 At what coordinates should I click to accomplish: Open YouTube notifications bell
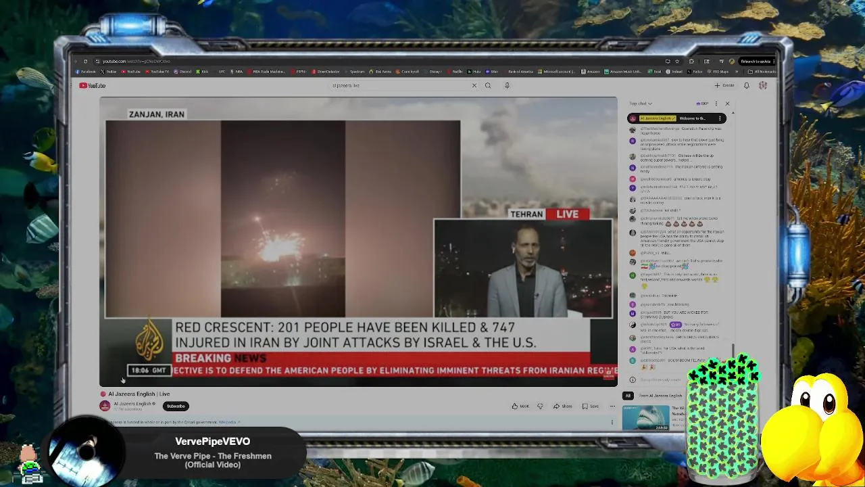747,85
